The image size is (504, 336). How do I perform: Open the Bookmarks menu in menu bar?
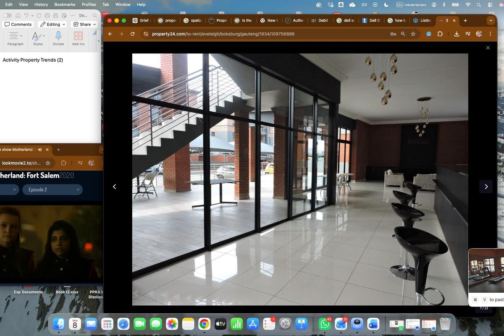click(65, 4)
